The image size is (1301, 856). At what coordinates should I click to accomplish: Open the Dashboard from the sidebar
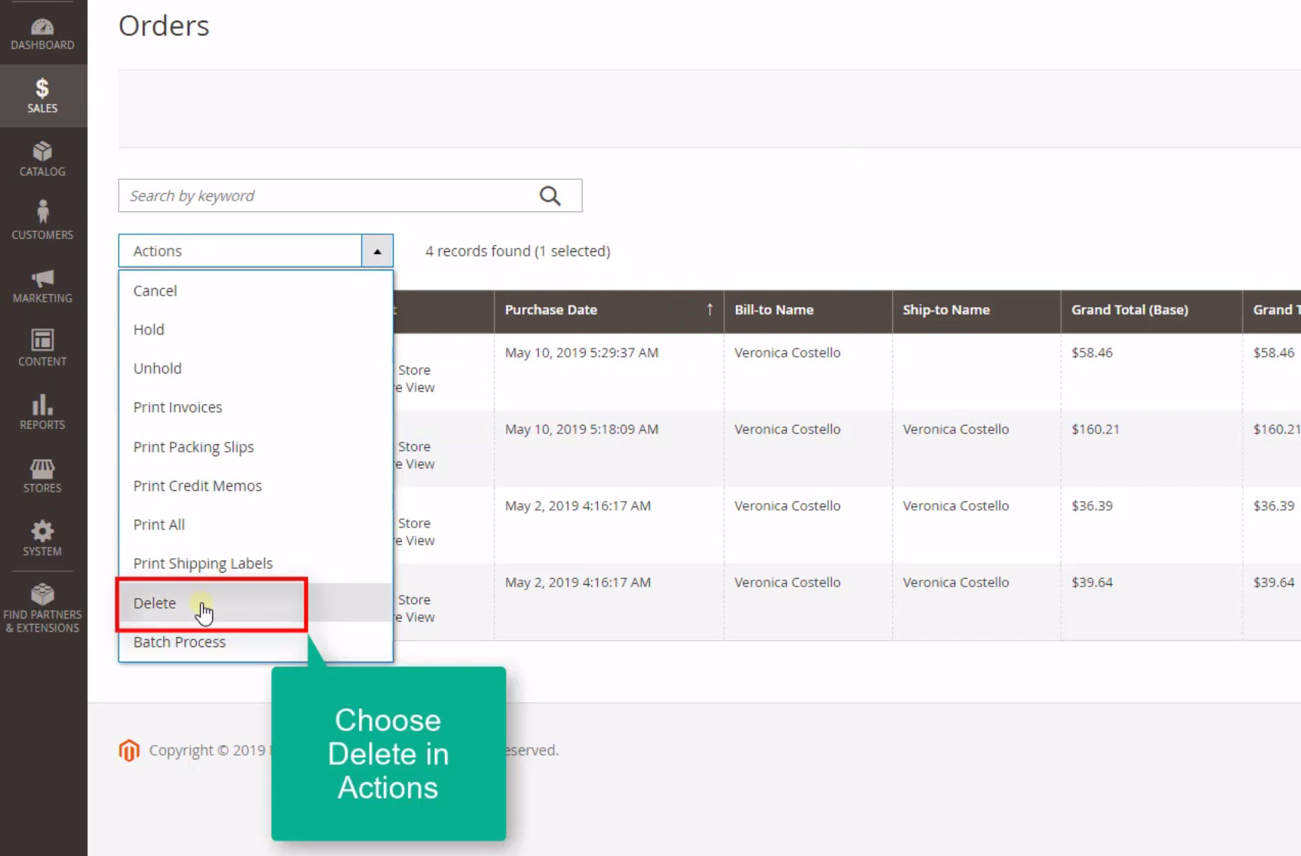click(42, 32)
